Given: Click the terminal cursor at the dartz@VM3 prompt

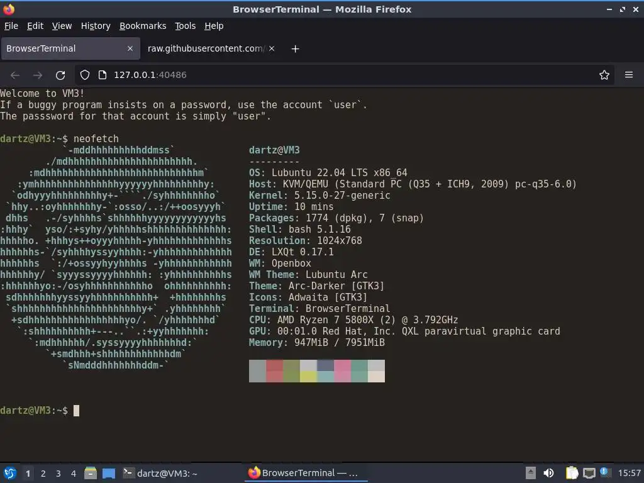Looking at the screenshot, I should coord(76,410).
